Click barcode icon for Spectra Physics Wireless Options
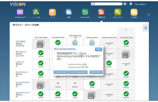This screenshot has height=102, width=158. [x=92, y=95]
